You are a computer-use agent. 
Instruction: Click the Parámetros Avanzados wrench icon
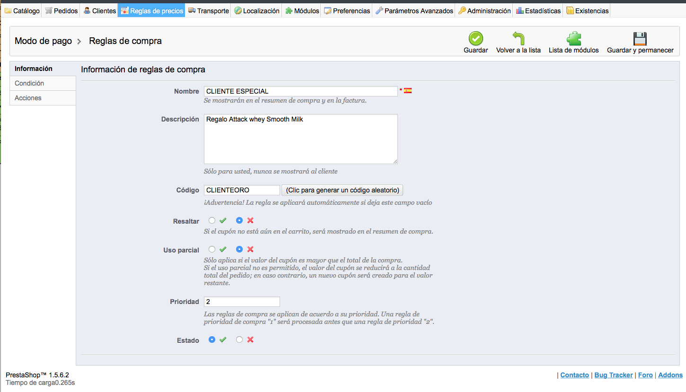(x=379, y=10)
